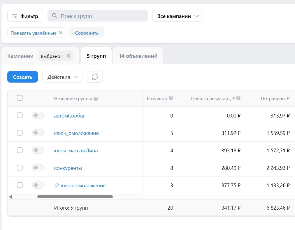Open the Фильтр settings
Image resolution: width=295 pixels, height=230 pixels.
tap(25, 16)
